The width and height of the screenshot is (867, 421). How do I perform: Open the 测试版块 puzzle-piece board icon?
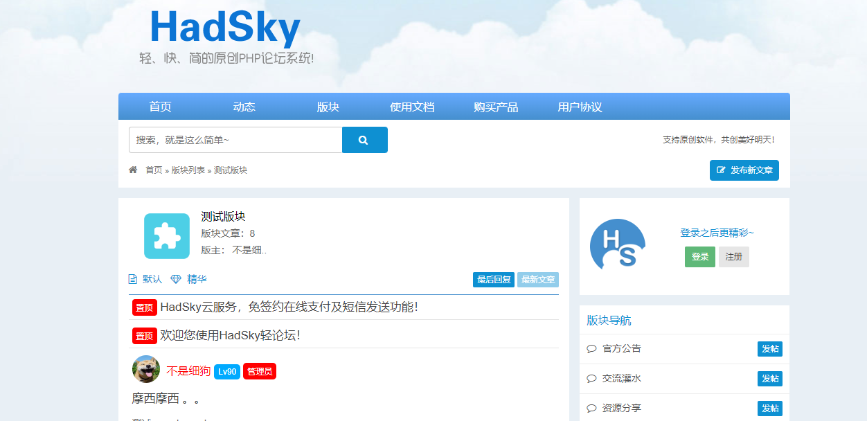(x=167, y=236)
